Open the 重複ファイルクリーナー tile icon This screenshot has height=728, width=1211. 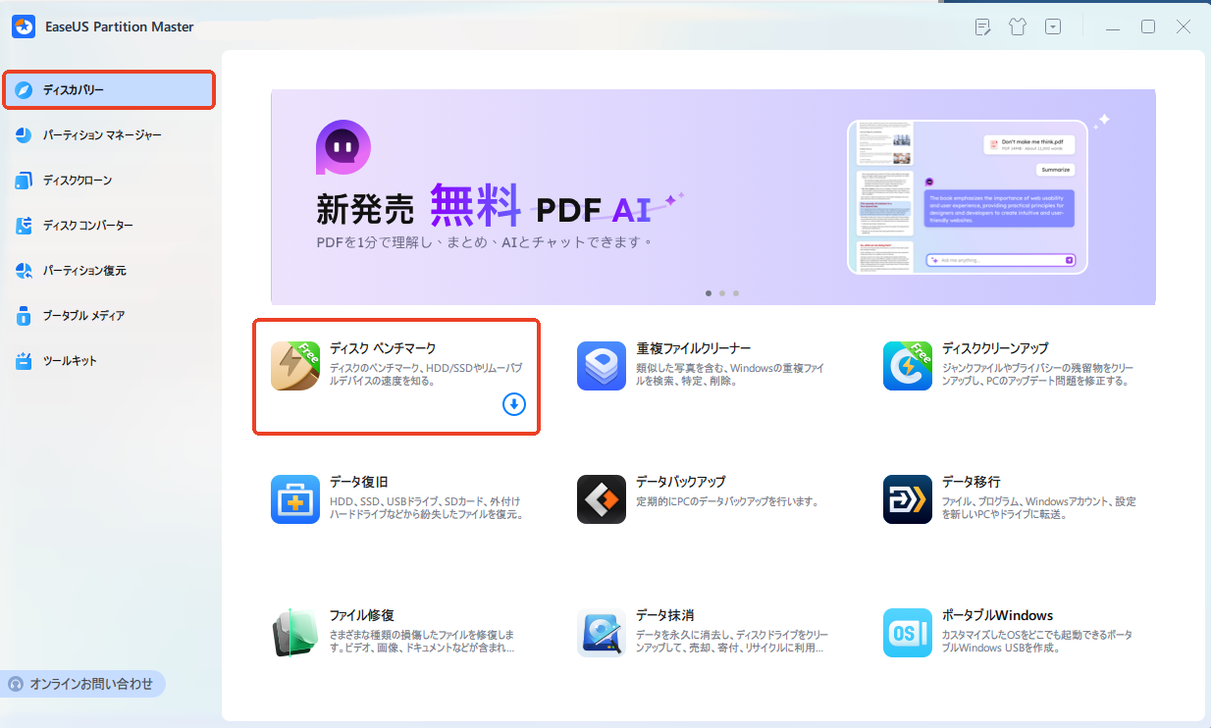click(x=601, y=366)
